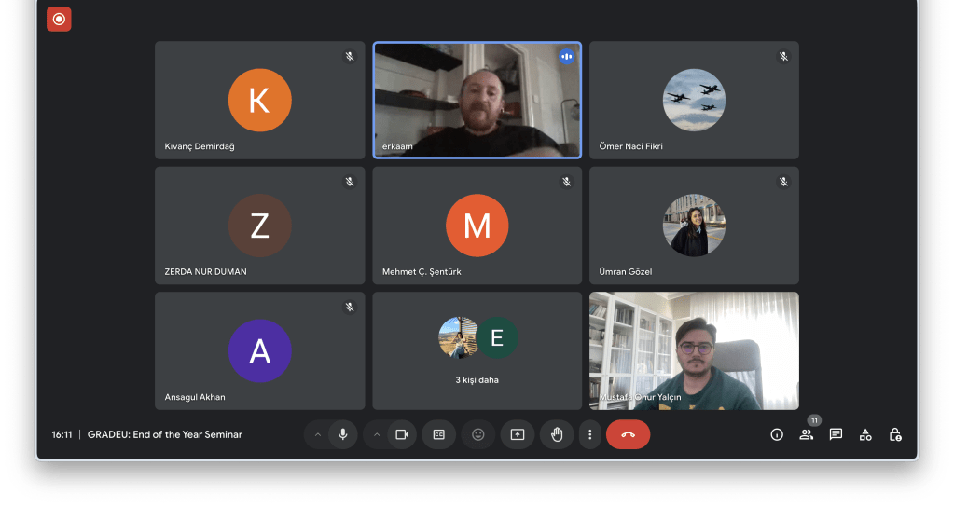Open the '3 kişi daha' tile
This screenshot has width=954, height=507.
pos(477,350)
